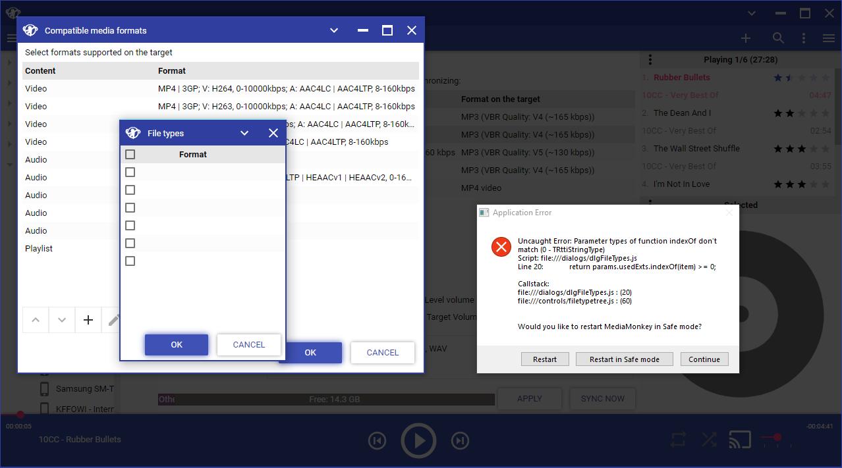The image size is (842, 468).
Task: Tick the first checkbox below Format header
Action: 130,172
